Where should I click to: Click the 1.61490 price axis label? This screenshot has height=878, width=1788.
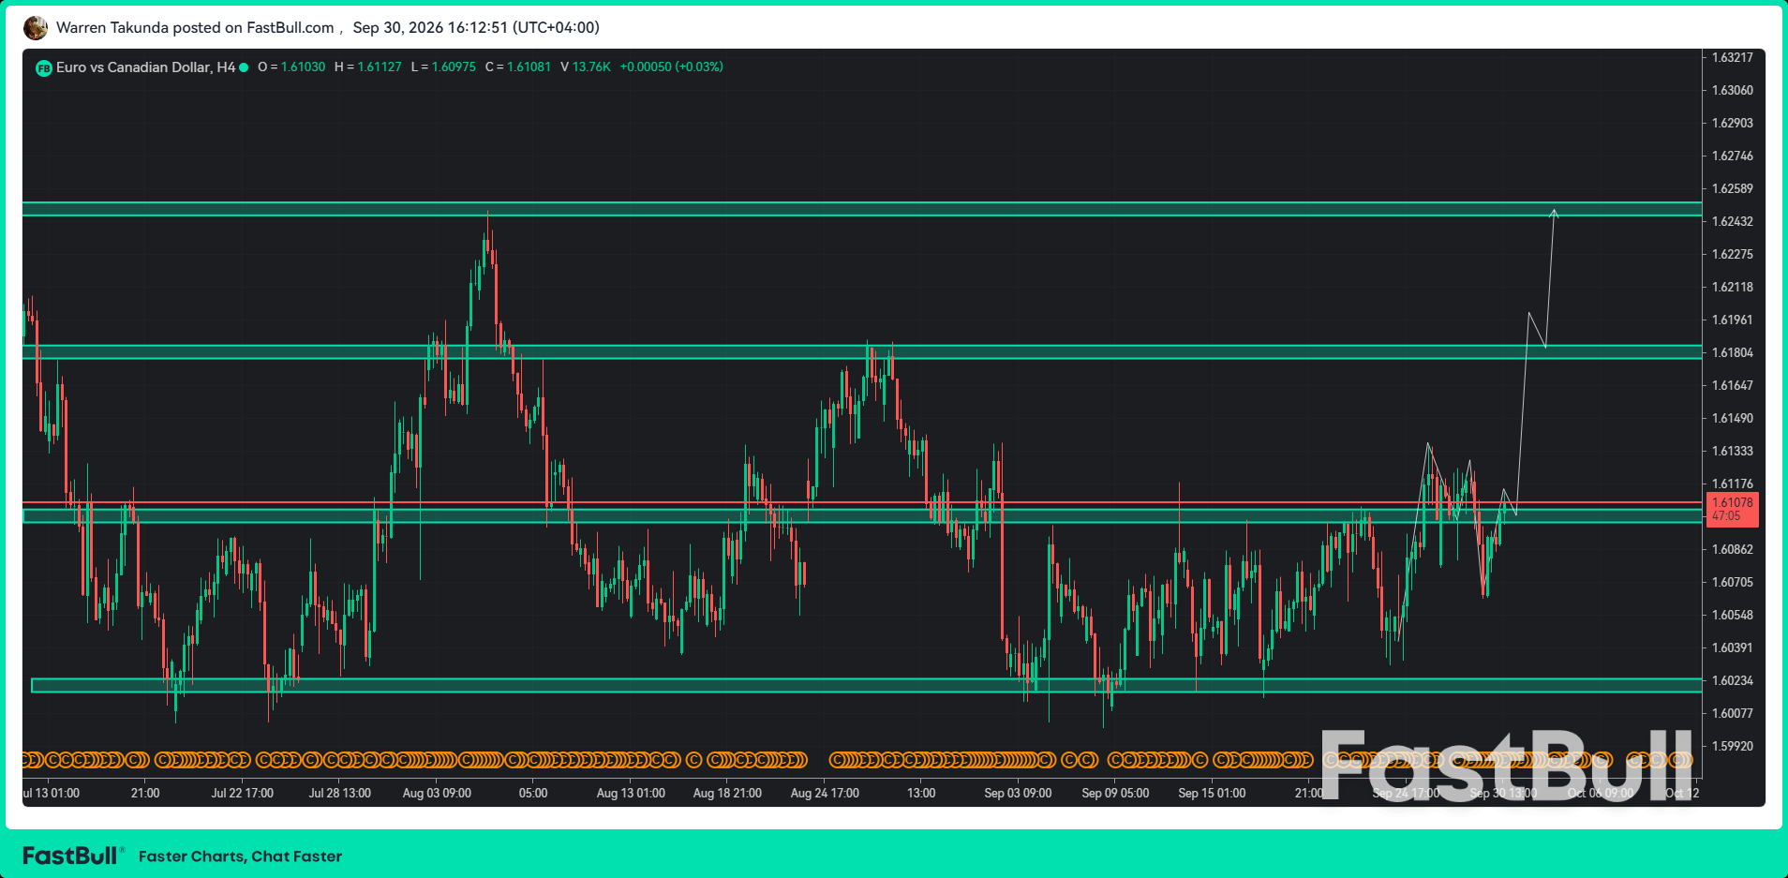1732,418
